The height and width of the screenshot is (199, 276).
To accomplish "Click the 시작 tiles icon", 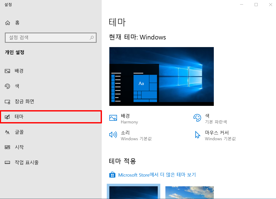I will (7, 147).
